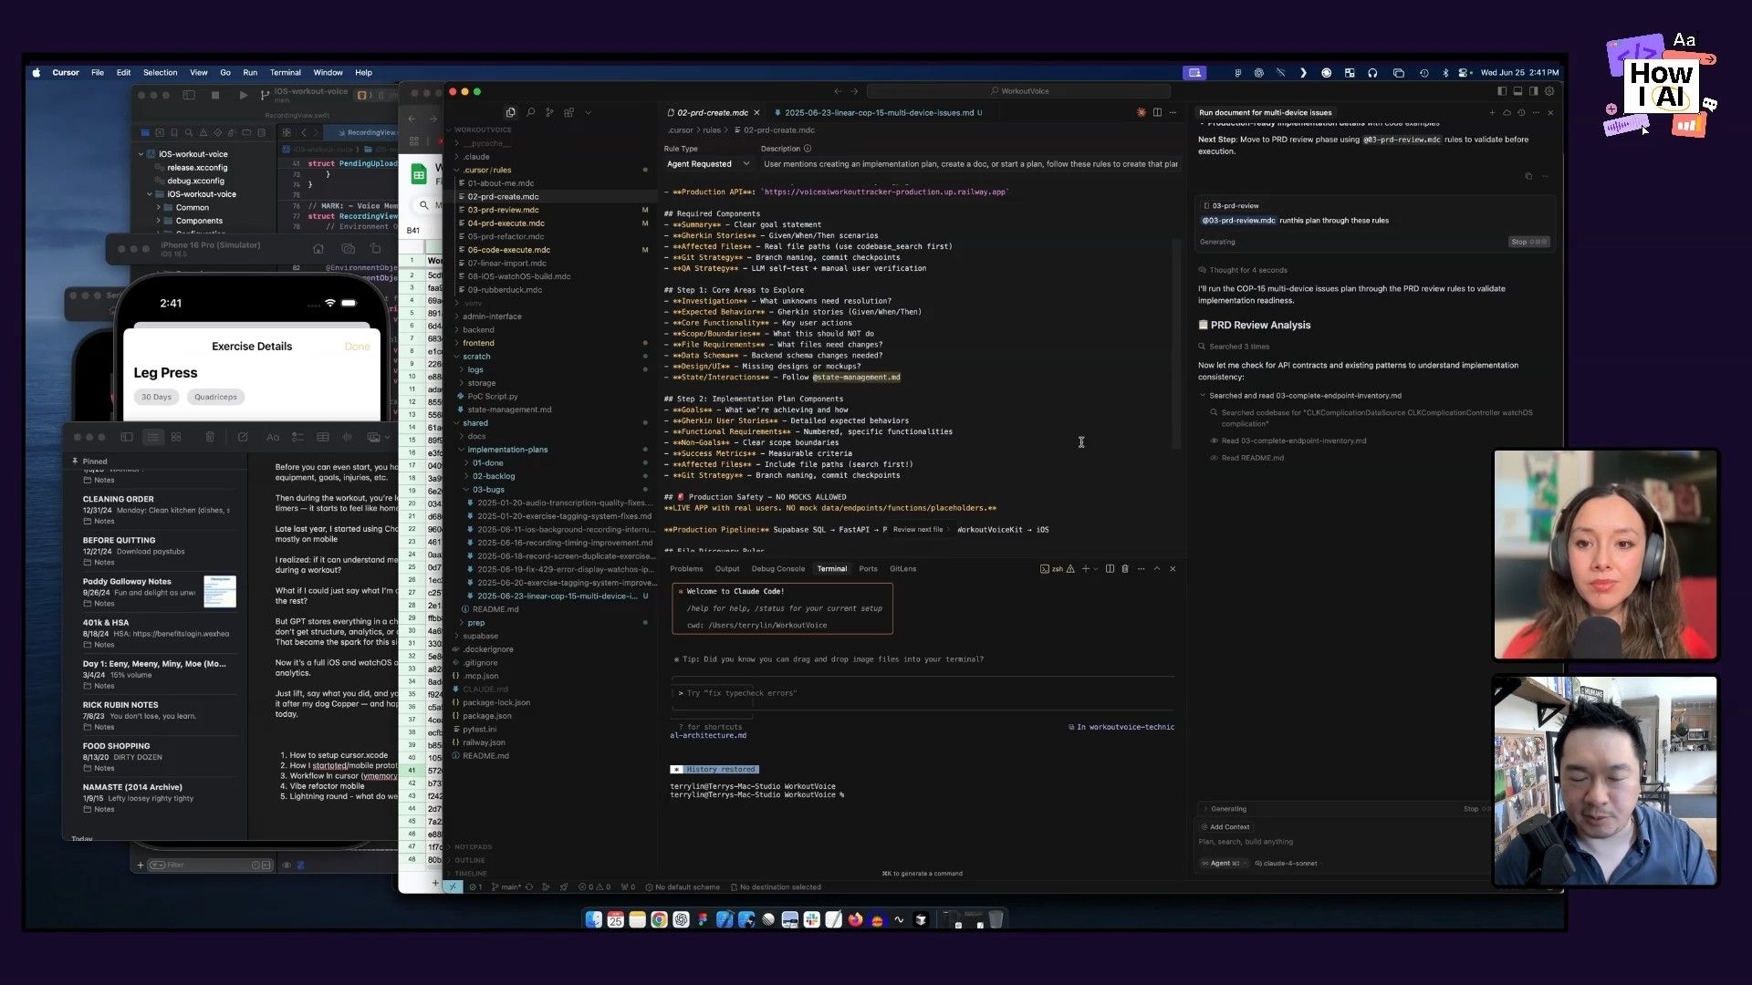Image resolution: width=1752 pixels, height=985 pixels.
Task: Switch to the Debug Console tab
Action: tap(777, 568)
